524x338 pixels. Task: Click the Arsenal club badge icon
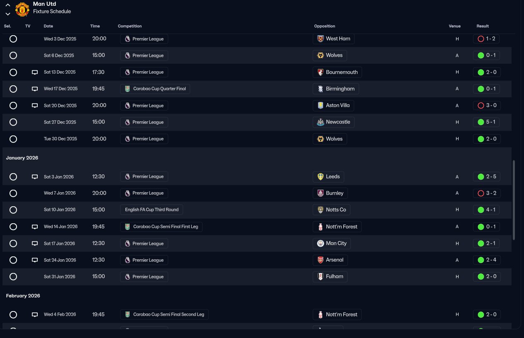(x=320, y=260)
